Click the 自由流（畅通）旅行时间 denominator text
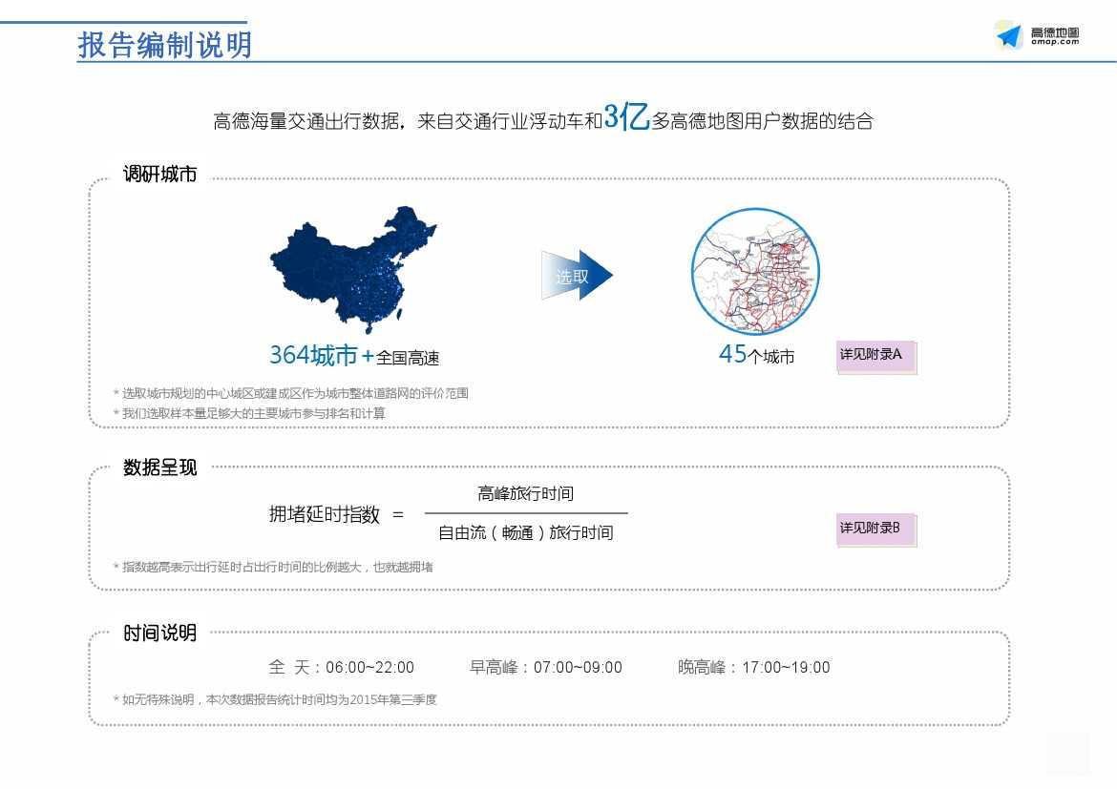1117x789 pixels. click(525, 532)
